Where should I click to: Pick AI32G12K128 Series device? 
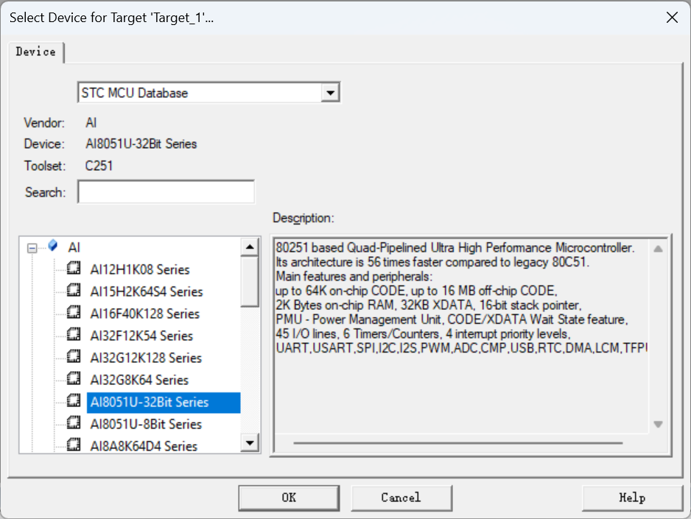(146, 358)
